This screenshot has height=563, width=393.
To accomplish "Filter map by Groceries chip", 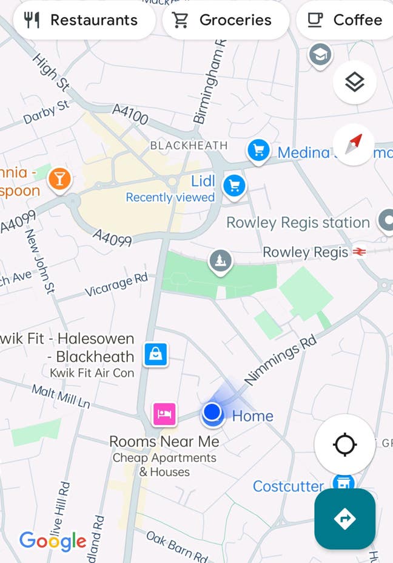I will [x=226, y=20].
